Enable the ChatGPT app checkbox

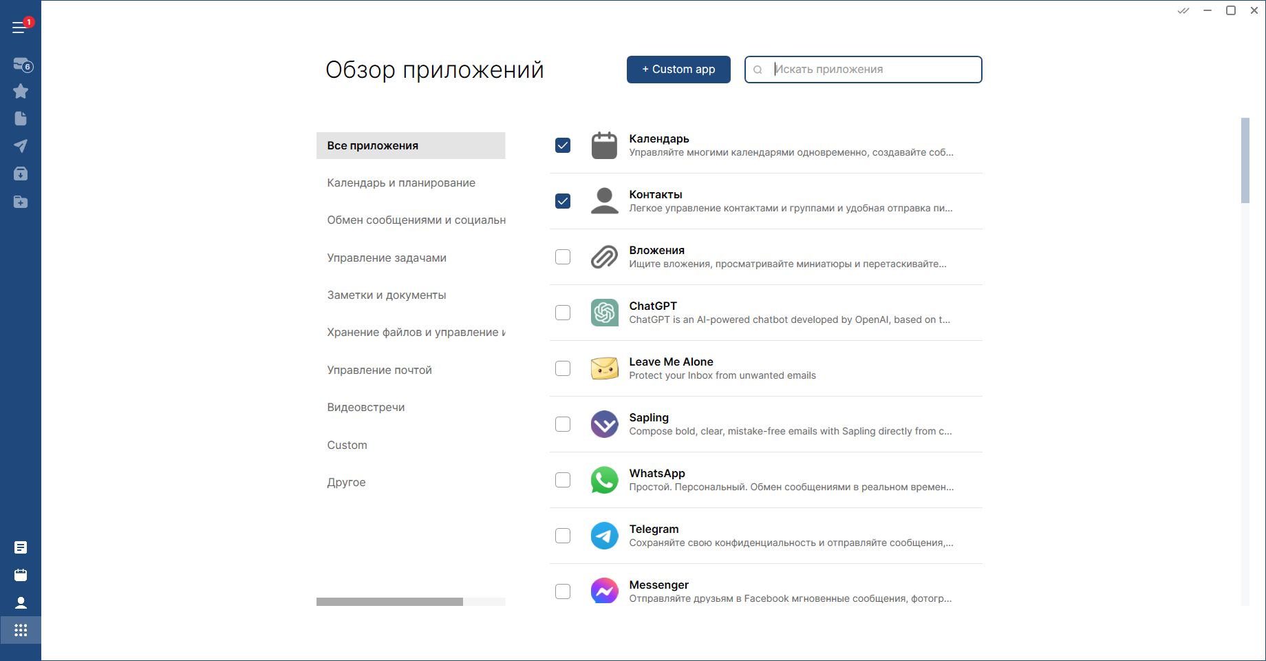(563, 313)
